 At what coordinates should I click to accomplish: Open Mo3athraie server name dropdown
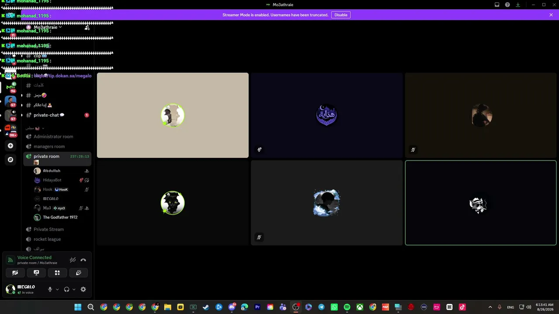47,27
